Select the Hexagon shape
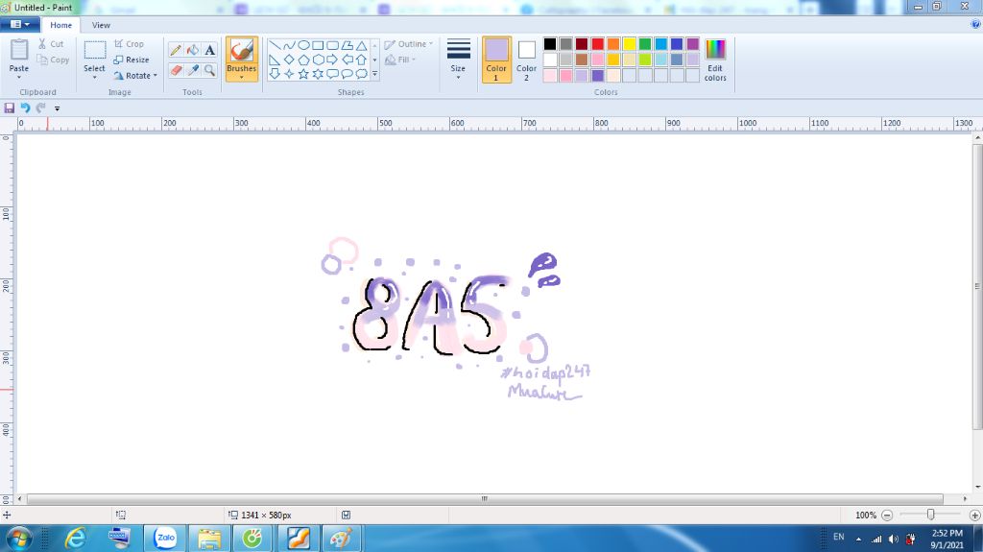The height and width of the screenshot is (552, 983). 318,60
